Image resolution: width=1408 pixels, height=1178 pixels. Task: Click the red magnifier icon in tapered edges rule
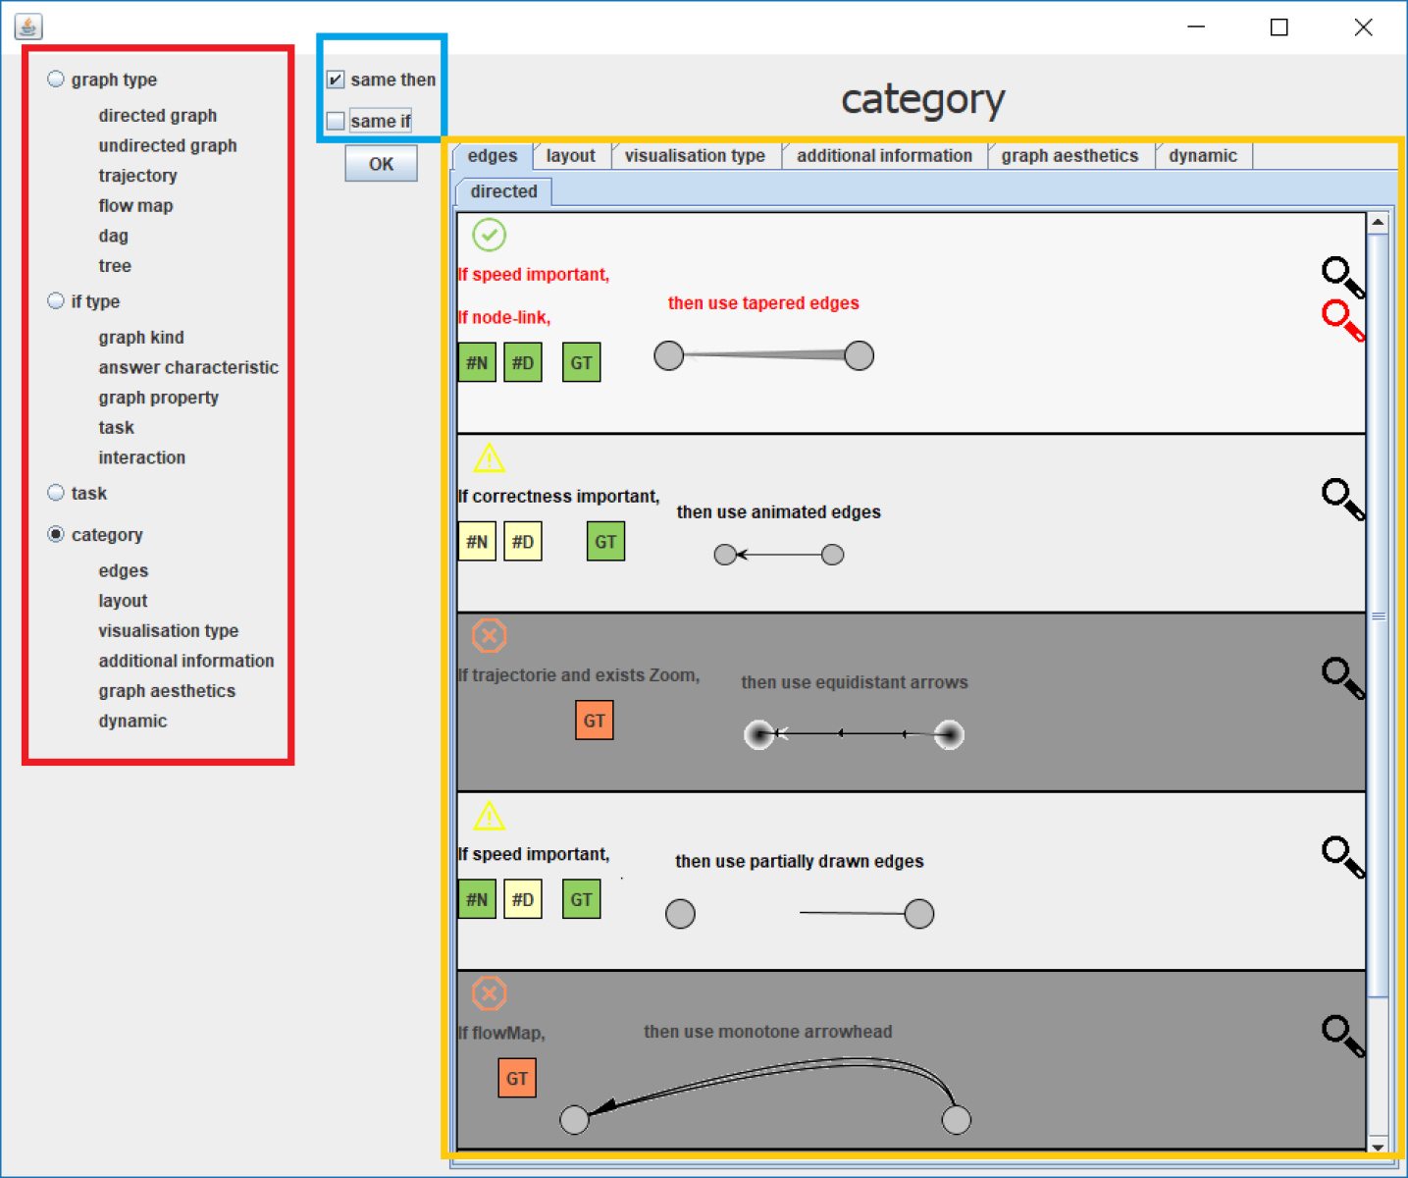[x=1342, y=319]
